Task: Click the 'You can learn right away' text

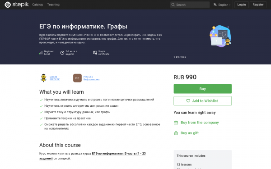Action: tap(195, 113)
